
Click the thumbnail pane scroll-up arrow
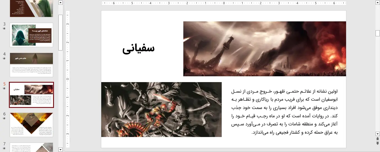pos(61,3)
